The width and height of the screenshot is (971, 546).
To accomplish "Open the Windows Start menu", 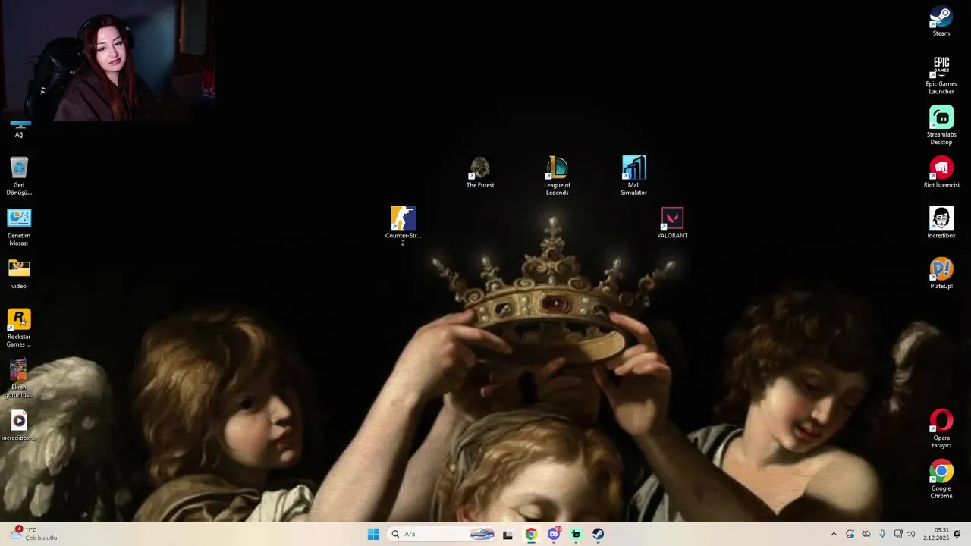I will (x=373, y=534).
